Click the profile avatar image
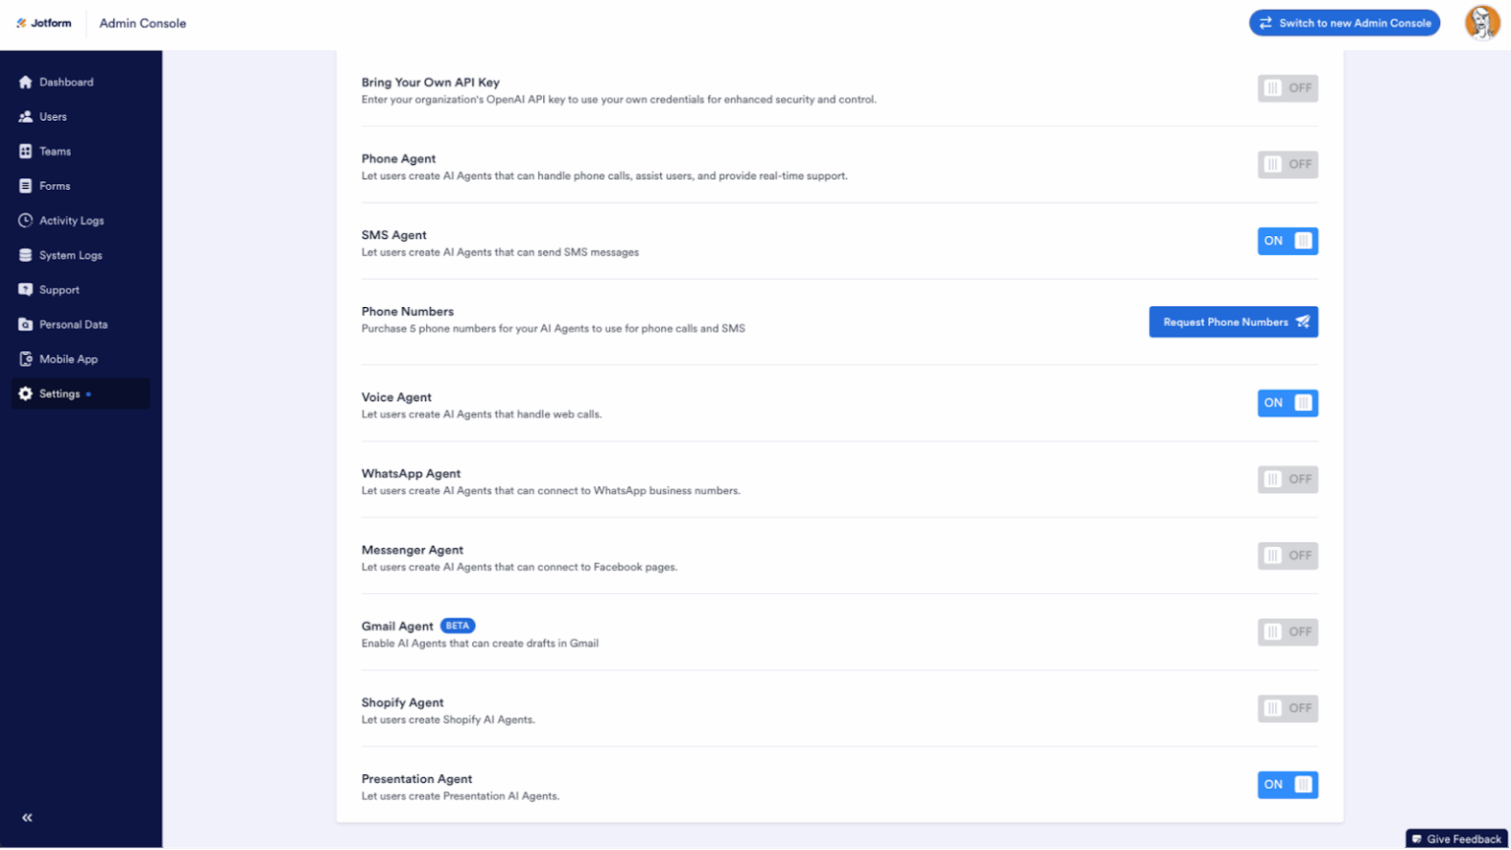1511x850 pixels. [1482, 23]
